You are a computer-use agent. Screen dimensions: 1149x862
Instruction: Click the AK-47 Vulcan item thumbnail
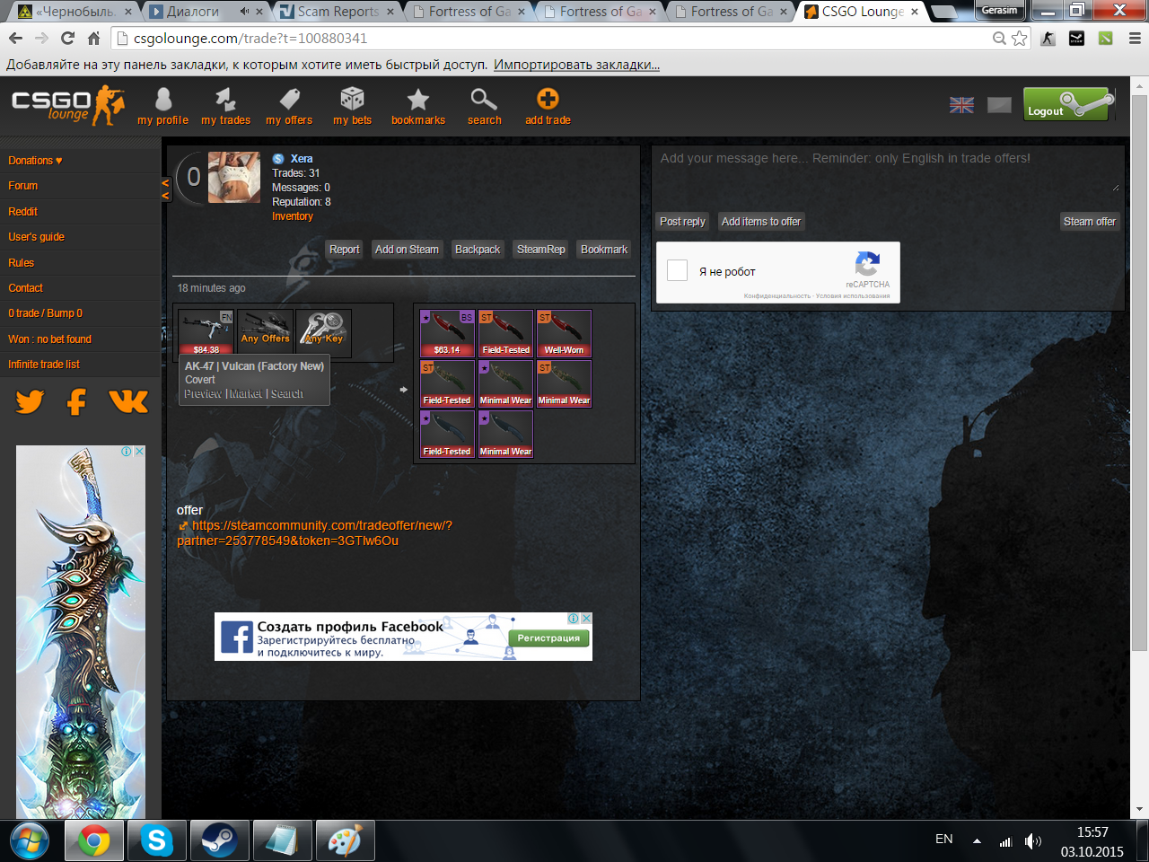click(206, 332)
